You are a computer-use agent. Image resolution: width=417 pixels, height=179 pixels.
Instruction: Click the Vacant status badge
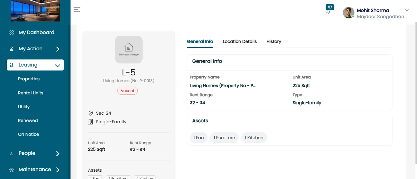pos(128,91)
